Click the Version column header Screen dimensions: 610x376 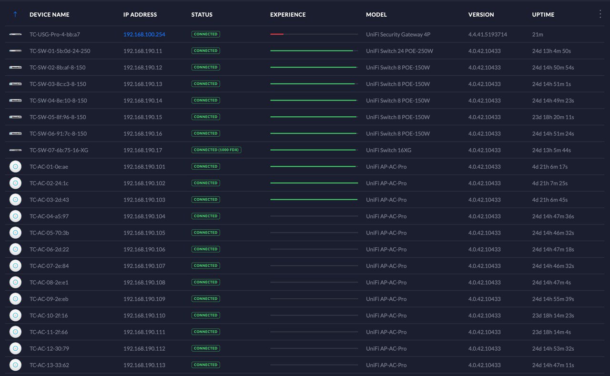point(481,15)
